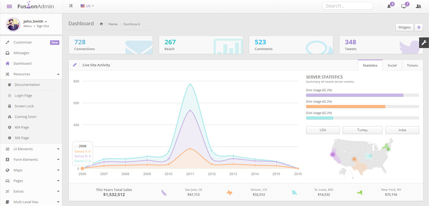Click the Widgets button
Image resolution: width=429 pixels, height=206 pixels.
click(404, 27)
